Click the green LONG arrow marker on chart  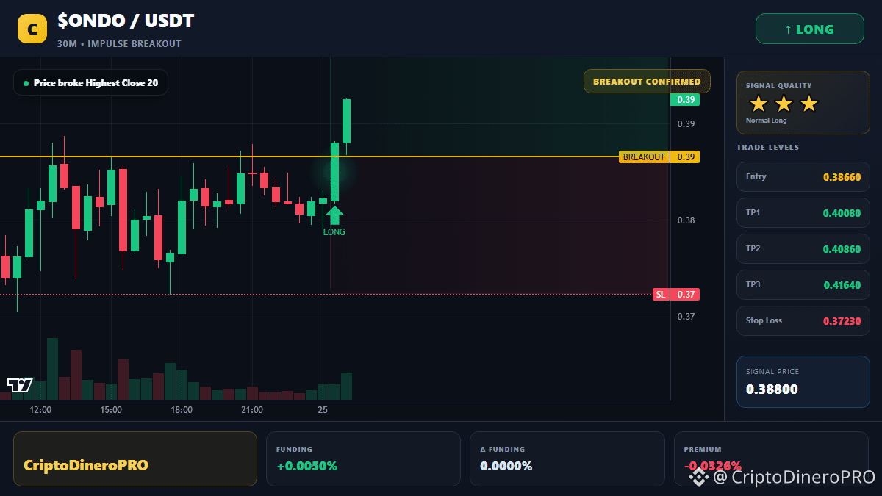(x=334, y=215)
